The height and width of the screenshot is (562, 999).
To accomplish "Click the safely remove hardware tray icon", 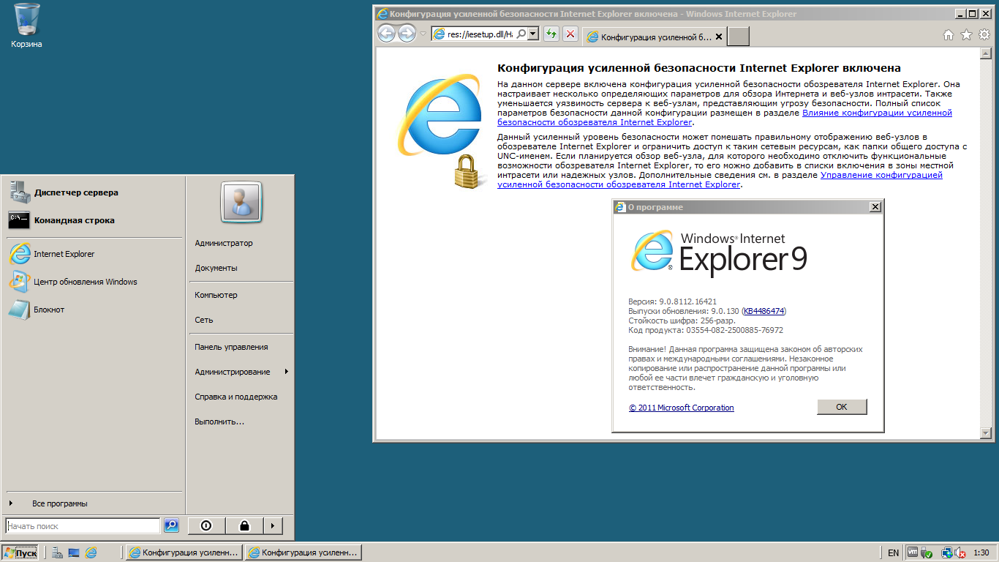I will pos(927,553).
